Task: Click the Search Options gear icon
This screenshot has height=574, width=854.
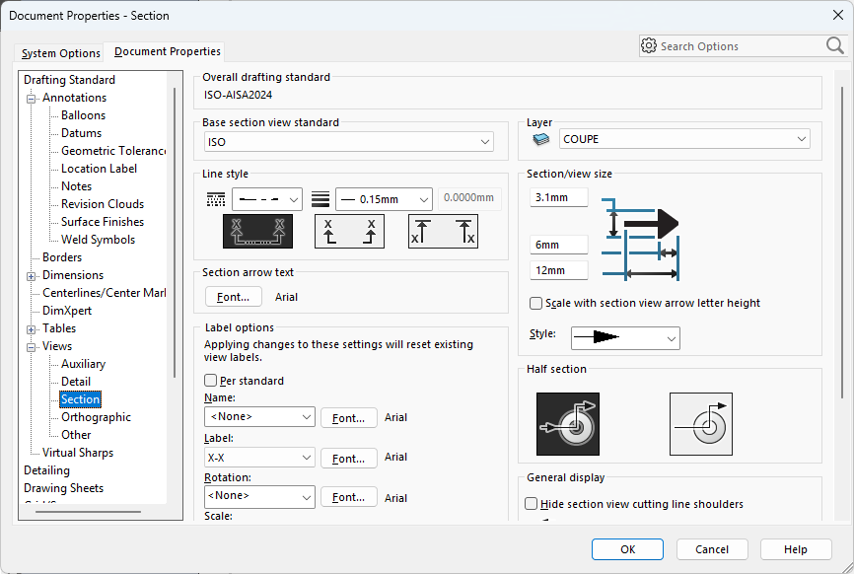Action: click(x=649, y=46)
